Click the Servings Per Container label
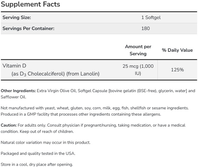The height and width of the screenshot is (167, 198). tap(28, 29)
